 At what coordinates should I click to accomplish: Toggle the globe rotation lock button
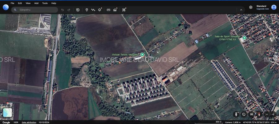[x=244, y=114]
